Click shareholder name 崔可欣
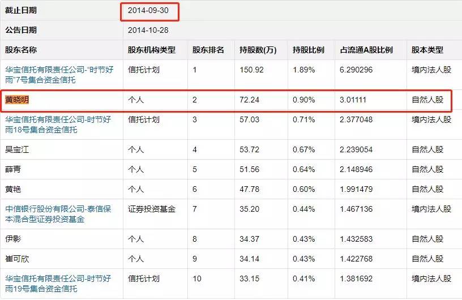Viewport: 462px width, 300px height. click(x=17, y=259)
